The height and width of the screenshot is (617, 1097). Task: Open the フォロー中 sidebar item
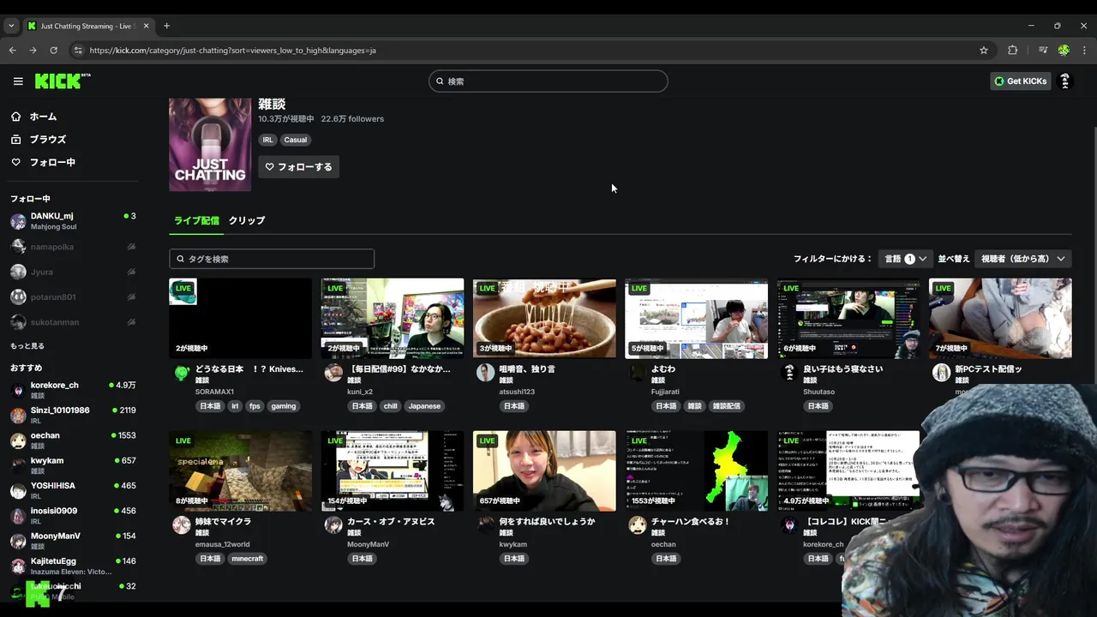click(51, 162)
